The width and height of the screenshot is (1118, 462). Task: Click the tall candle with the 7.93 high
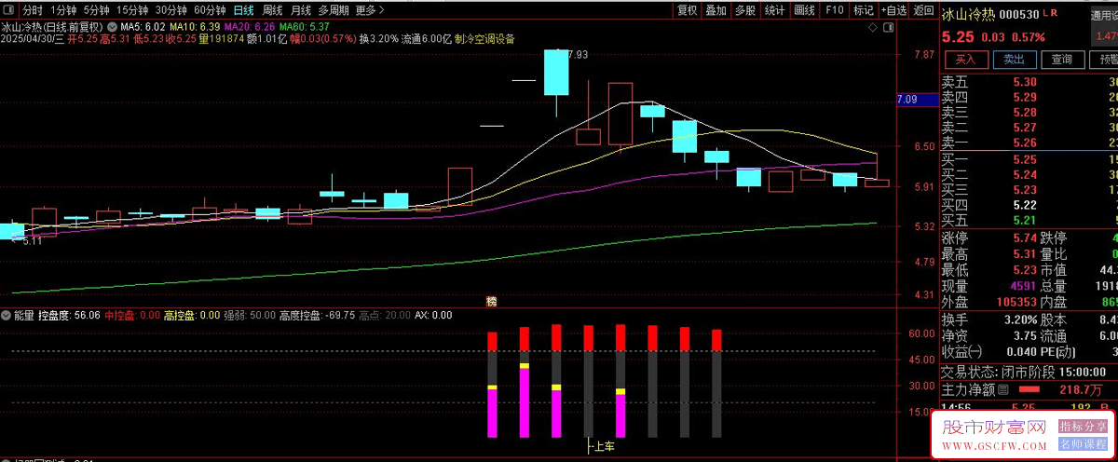556,72
